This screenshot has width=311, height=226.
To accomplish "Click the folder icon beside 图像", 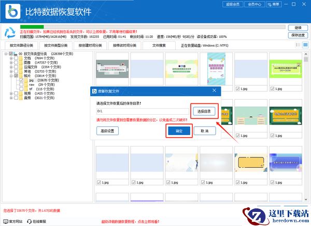I will tap(21, 62).
